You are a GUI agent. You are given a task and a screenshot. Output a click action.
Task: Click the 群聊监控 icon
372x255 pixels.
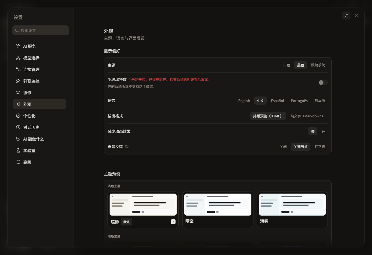click(18, 81)
